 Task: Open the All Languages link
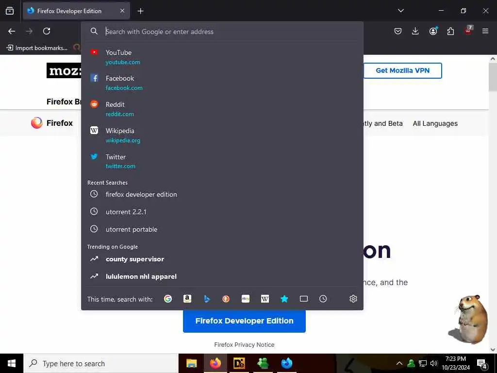[x=435, y=123]
